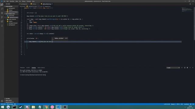Change the UTF-8 encoding

pos(178,104)
